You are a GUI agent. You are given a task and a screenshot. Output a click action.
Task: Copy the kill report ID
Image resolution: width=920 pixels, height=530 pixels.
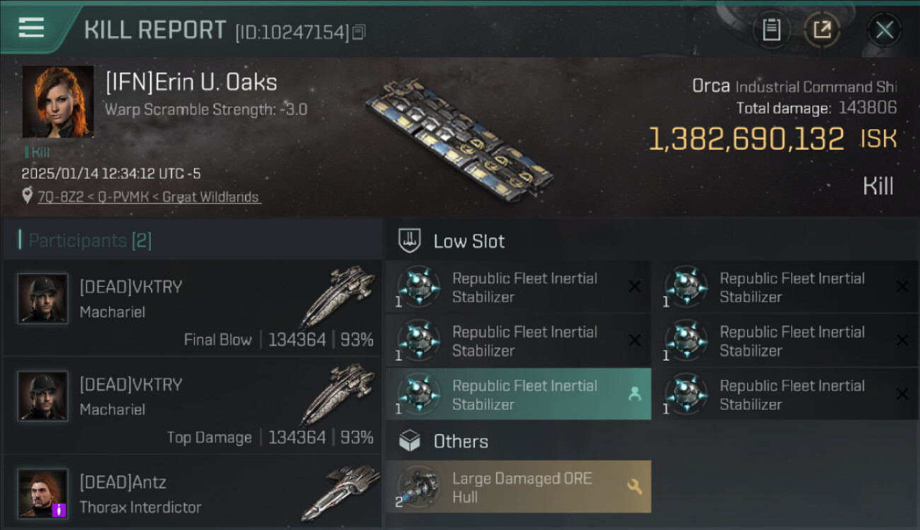coord(359,32)
